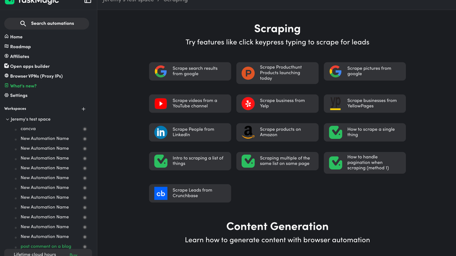
Task: Click the Producthunt P icon
Action: (248, 73)
